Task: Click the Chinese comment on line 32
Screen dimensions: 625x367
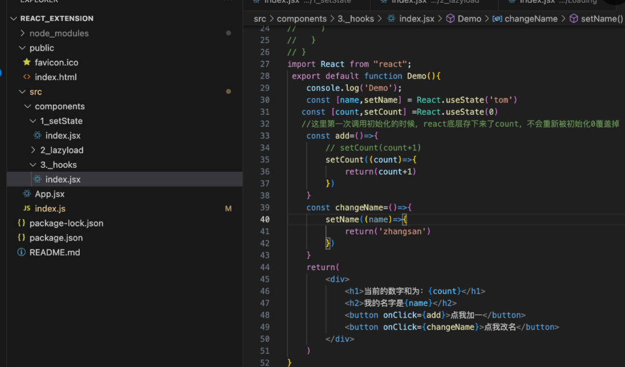Action: pos(460,124)
